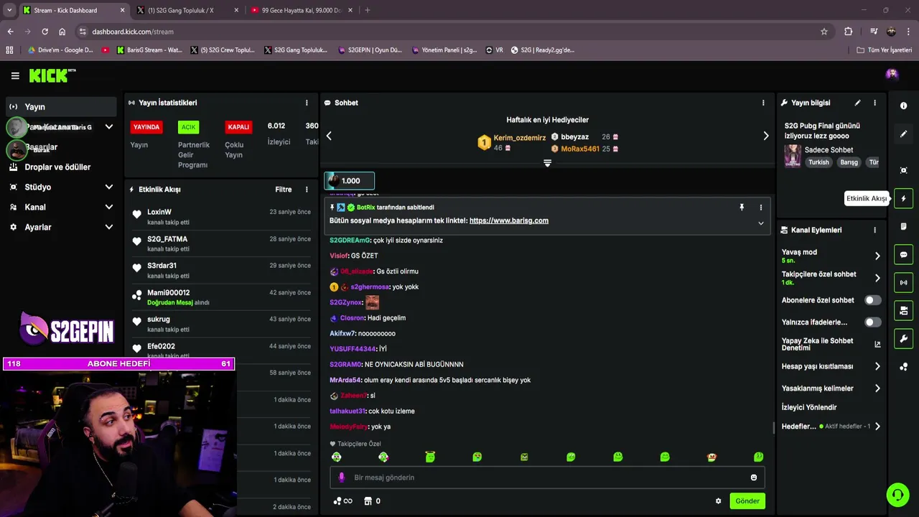The width and height of the screenshot is (919, 517).
Task: Show next leaderboard with right arrow
Action: (x=765, y=136)
